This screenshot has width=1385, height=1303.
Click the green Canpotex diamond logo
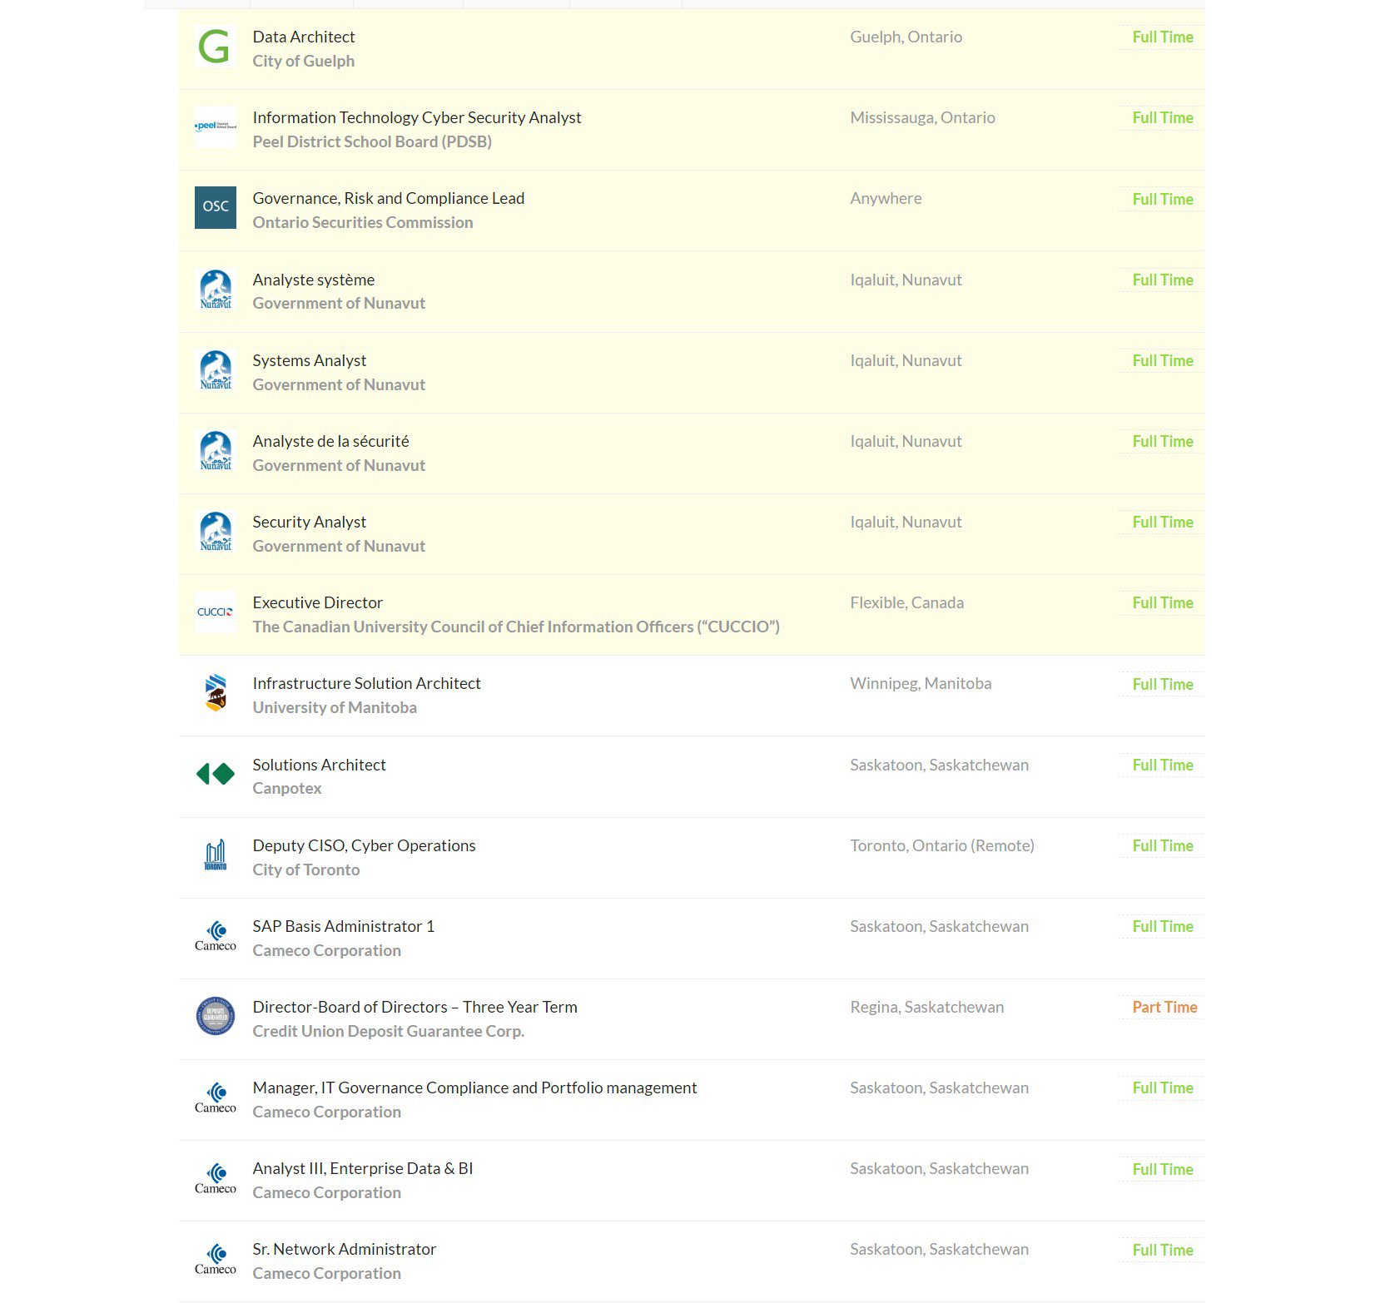pyautogui.click(x=215, y=774)
